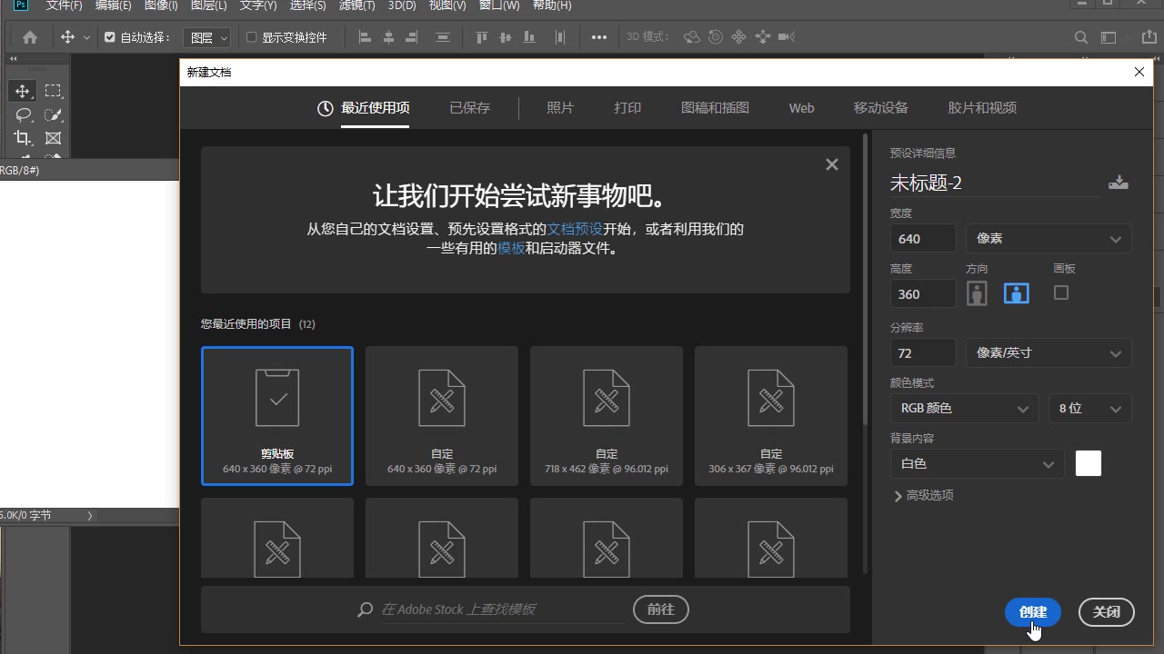Select the Frame tool
The height and width of the screenshot is (654, 1164).
coord(53,138)
